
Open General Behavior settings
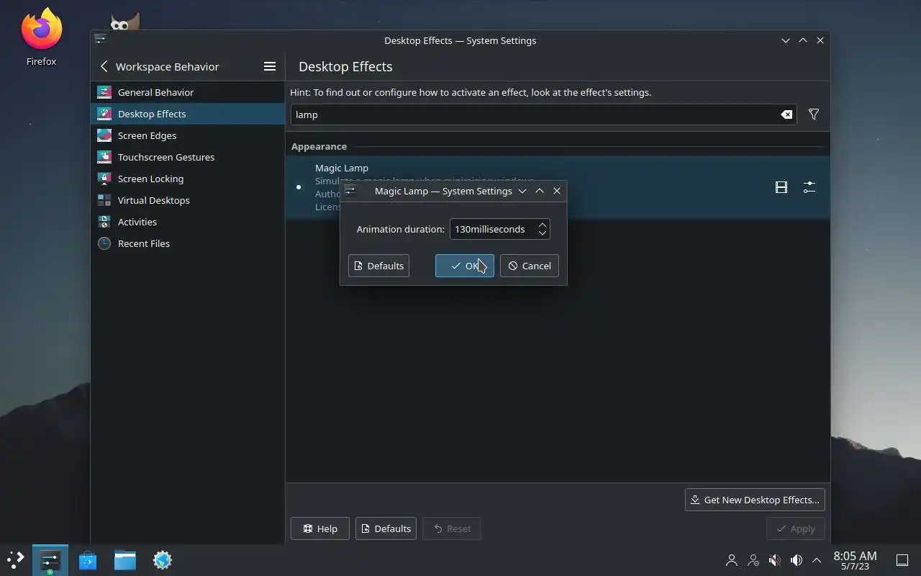click(x=188, y=92)
